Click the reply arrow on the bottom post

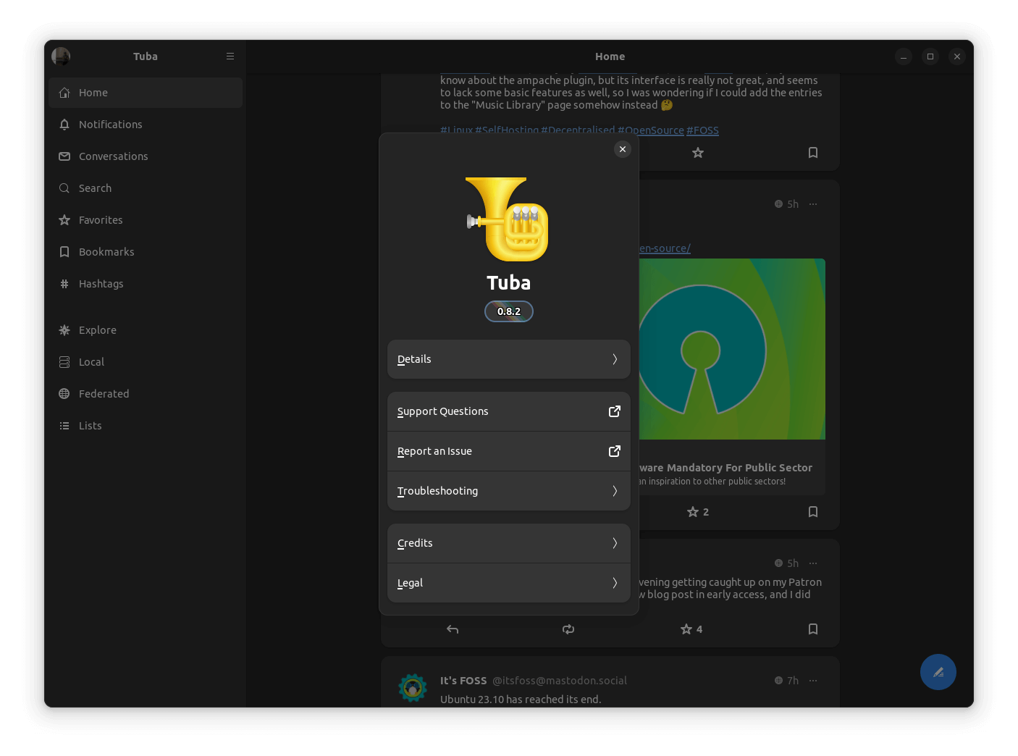[x=452, y=629]
